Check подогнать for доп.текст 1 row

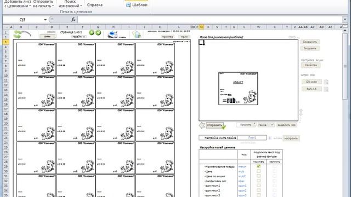coord(258,186)
